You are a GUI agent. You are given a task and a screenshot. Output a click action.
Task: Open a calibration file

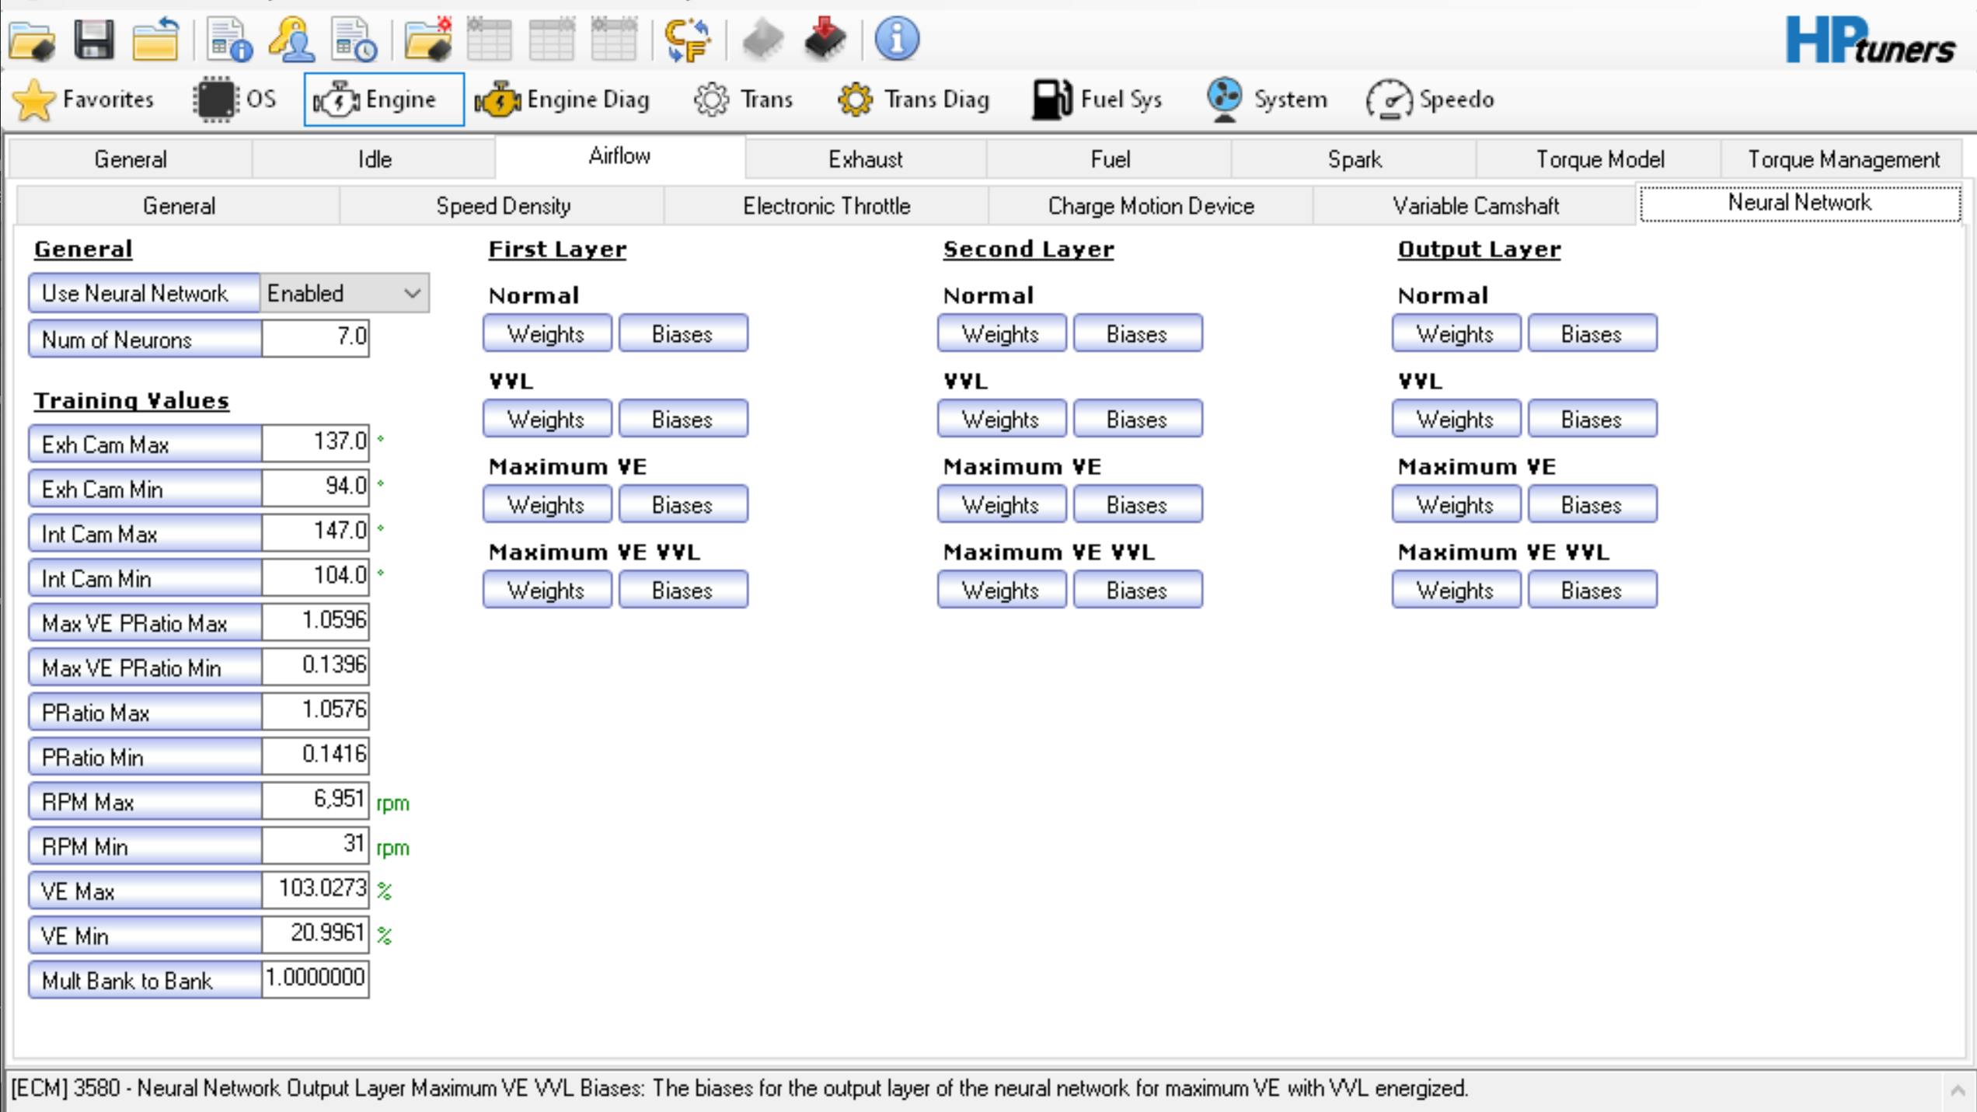[x=33, y=40]
